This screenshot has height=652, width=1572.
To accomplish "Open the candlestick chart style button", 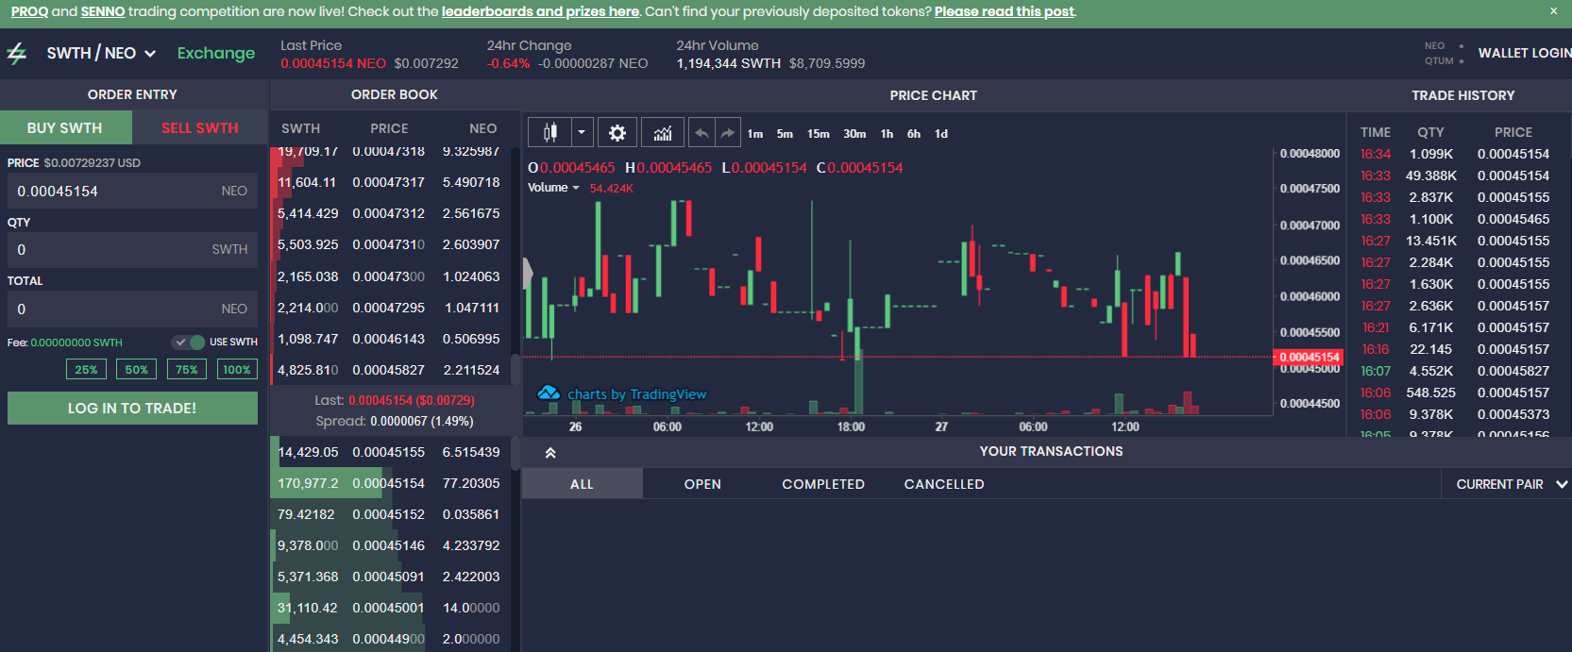I will (549, 133).
